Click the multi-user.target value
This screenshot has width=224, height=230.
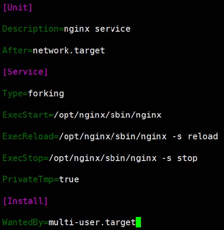[x=92, y=223]
